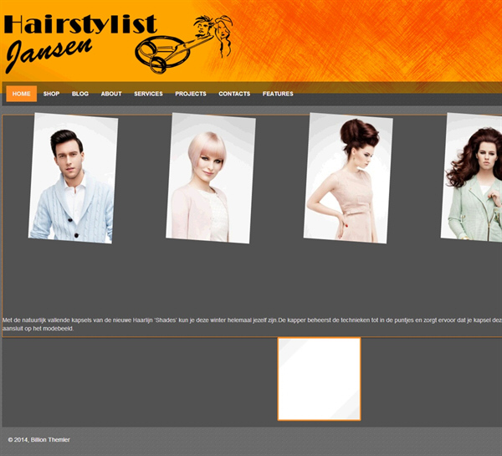Viewport: 502px width, 456px height.
Task: Click the Hairstylist Jansen logo text
Action: (80, 43)
